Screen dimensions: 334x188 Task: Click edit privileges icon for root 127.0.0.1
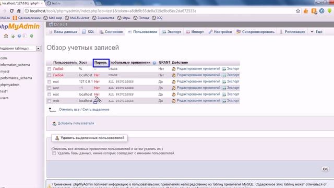pyautogui.click(x=174, y=81)
